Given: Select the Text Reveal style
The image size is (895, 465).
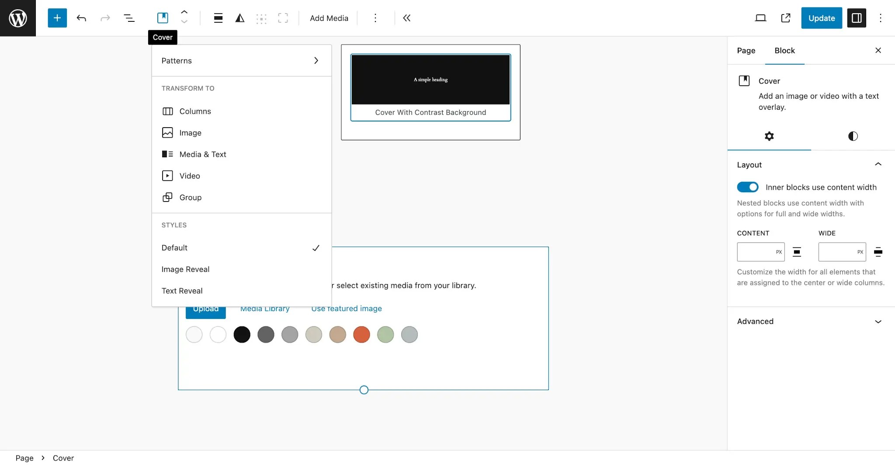Looking at the screenshot, I should [x=182, y=290].
